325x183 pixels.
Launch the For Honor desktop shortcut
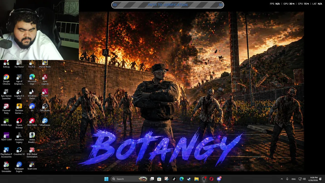pyautogui.click(x=19, y=64)
